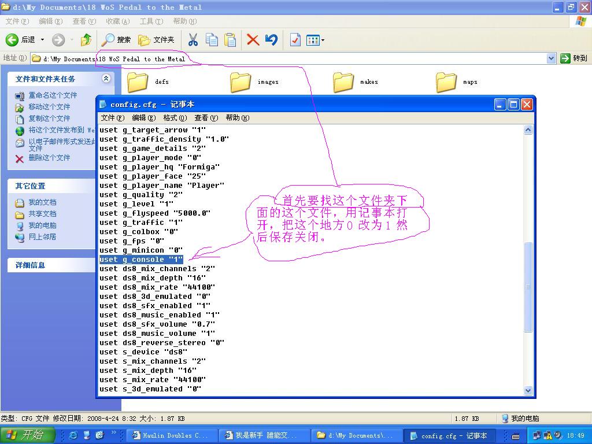Click the blue Undo arrow icon
This screenshot has height=444, width=592.
pyautogui.click(x=271, y=40)
